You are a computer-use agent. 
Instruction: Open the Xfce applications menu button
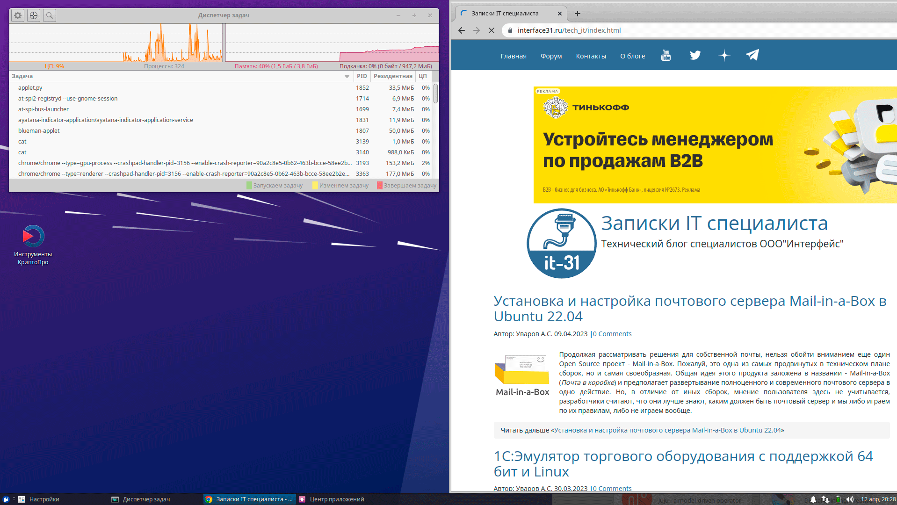click(6, 499)
